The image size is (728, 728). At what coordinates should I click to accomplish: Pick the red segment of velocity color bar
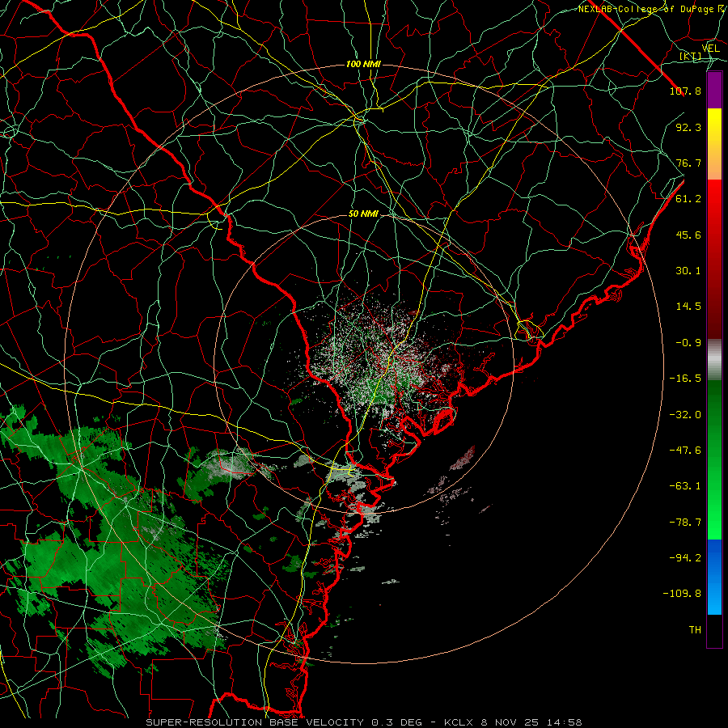714,260
